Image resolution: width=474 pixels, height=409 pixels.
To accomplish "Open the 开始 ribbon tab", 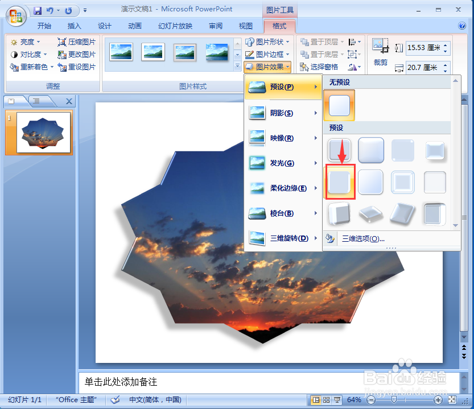I will pyautogui.click(x=44, y=26).
